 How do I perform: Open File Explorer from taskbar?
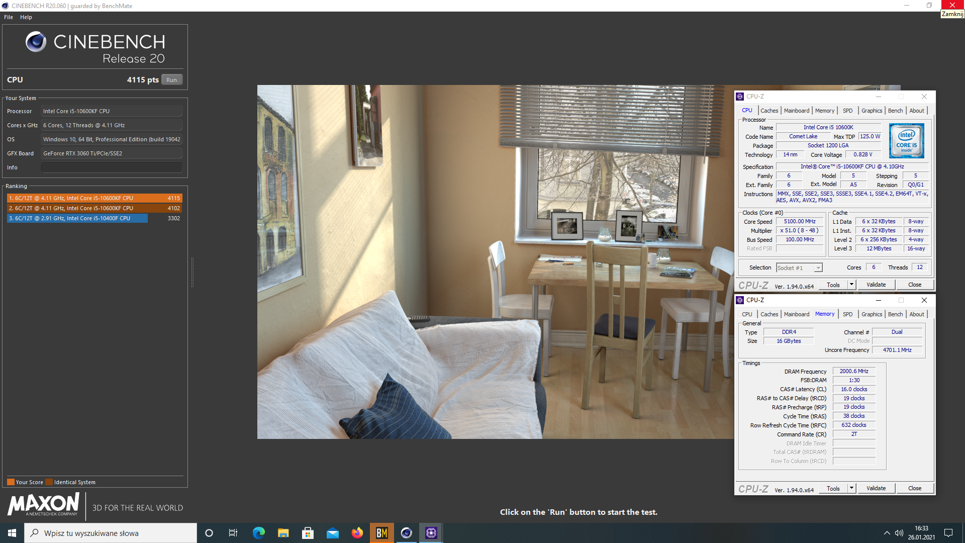pos(283,533)
